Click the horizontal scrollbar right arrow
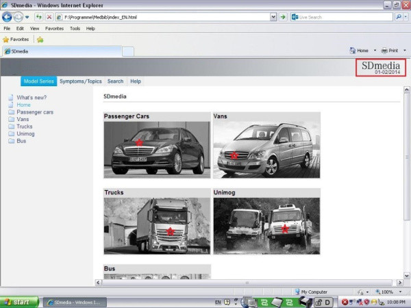Image resolution: width=411 pixels, height=308 pixels. (400, 283)
